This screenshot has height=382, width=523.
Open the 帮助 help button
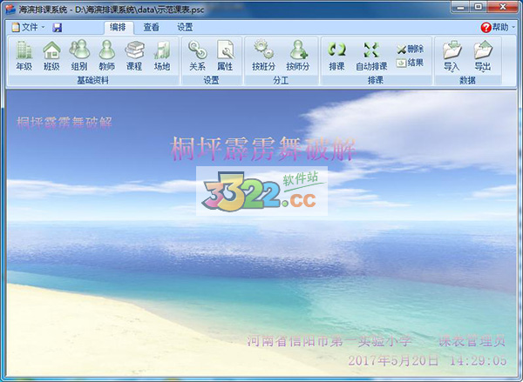coord(494,27)
